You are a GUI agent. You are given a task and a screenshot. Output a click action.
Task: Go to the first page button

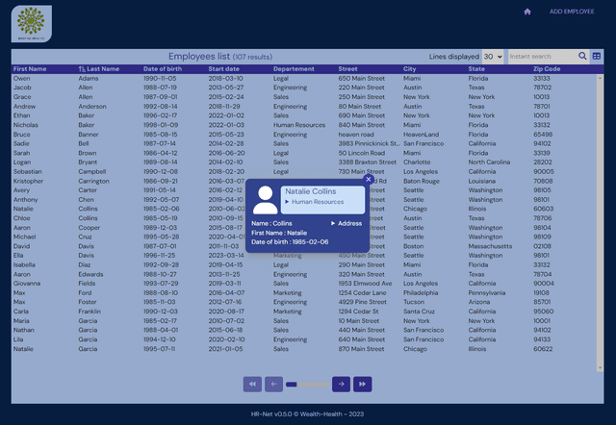pyautogui.click(x=252, y=384)
